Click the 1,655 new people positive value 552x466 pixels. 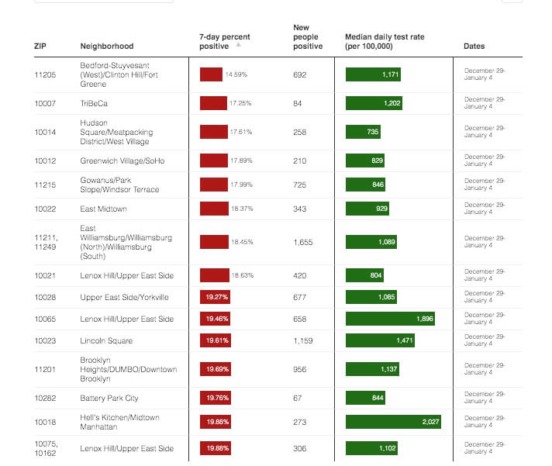303,243
